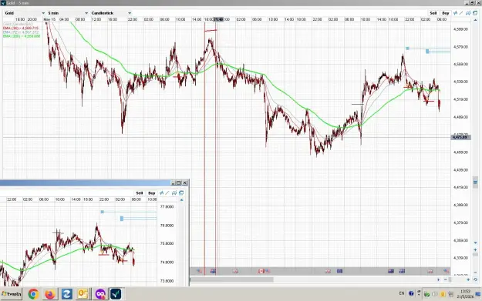Click EN language indicator in system tray
This screenshot has height=301, width=482.
pos(402,293)
